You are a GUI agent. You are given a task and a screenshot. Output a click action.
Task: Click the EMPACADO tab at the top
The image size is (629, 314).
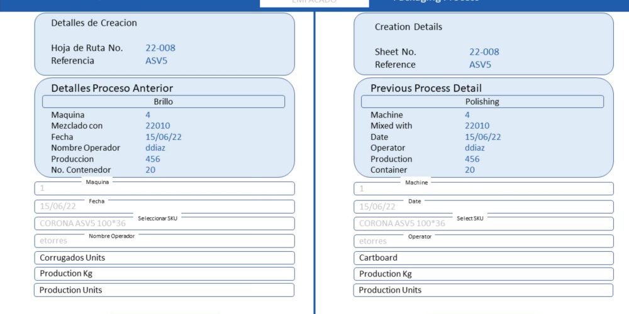click(314, 3)
